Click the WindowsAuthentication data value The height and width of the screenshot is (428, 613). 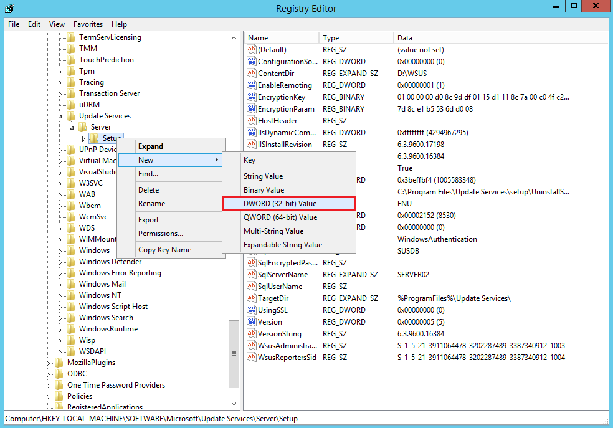click(437, 239)
